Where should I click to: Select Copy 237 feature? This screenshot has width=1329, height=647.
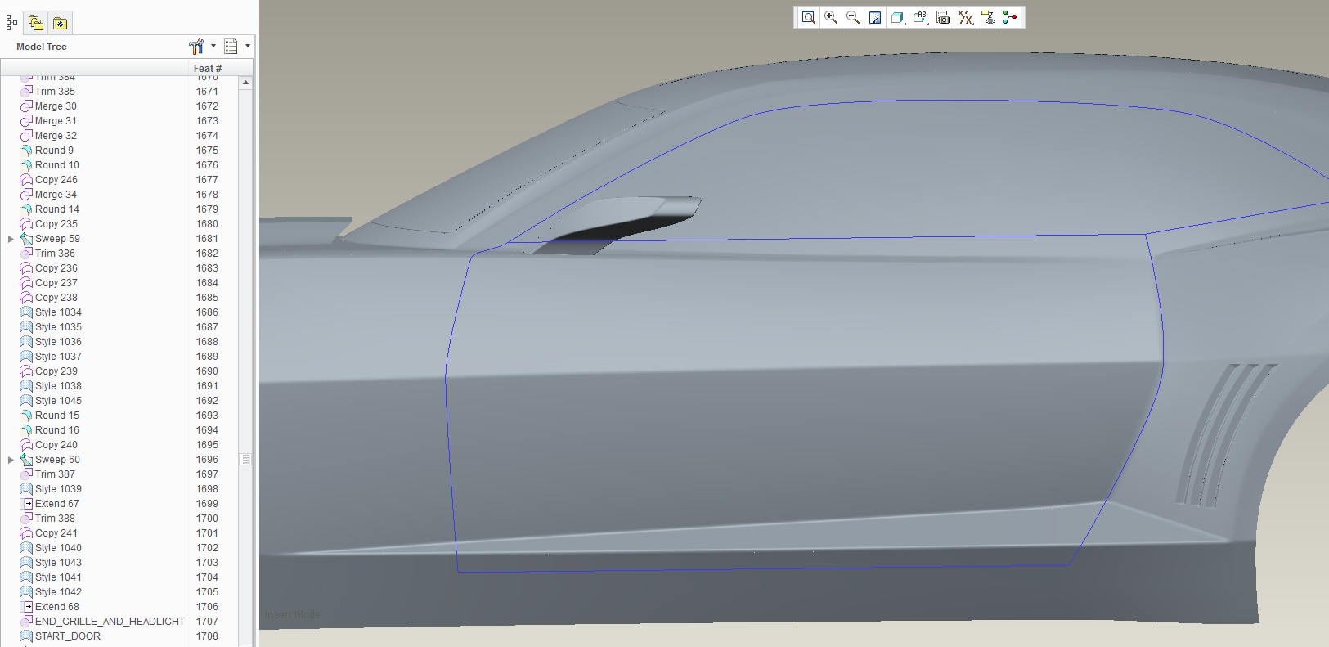[x=56, y=283]
